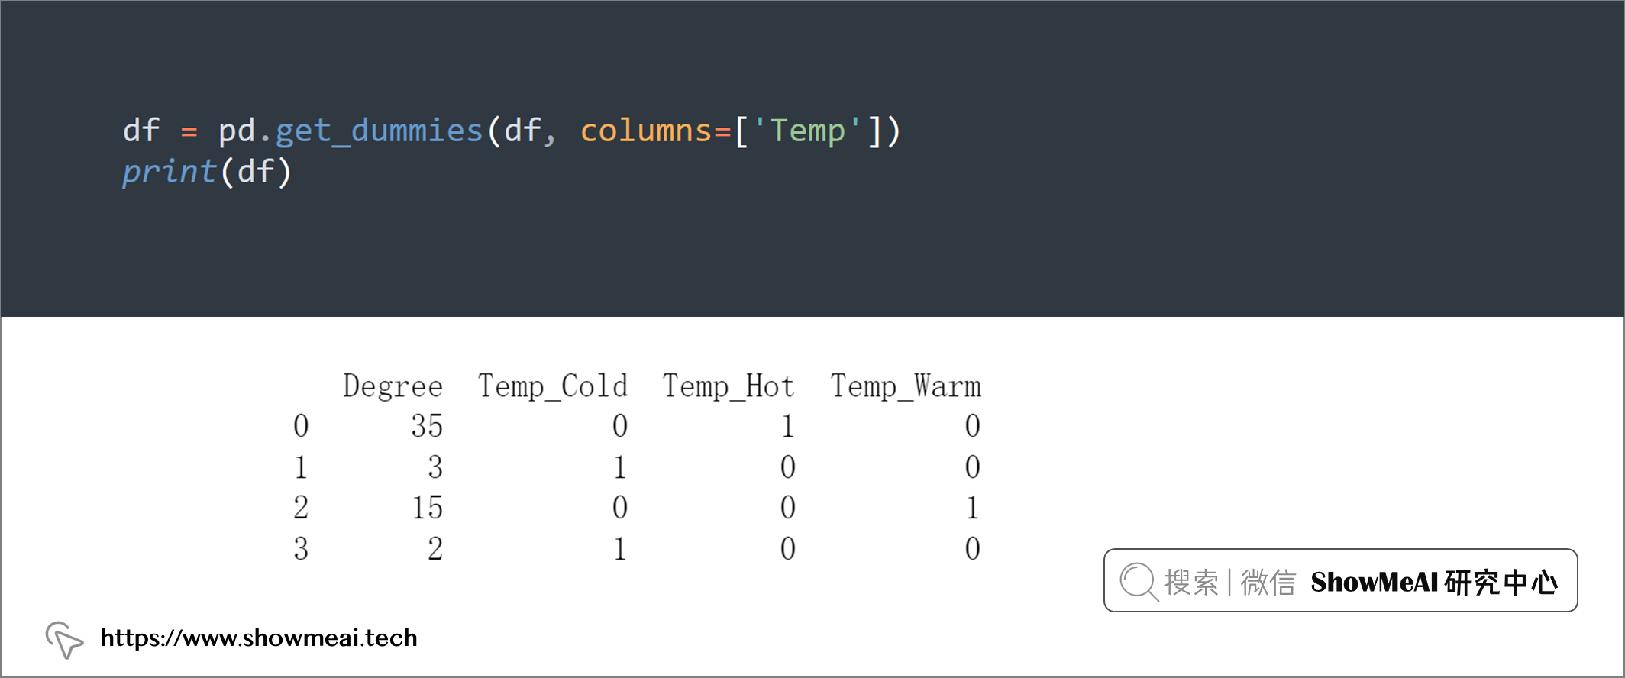
Task: Click the ShowMeAI 研究中心 search box
Action: pos(1340,580)
